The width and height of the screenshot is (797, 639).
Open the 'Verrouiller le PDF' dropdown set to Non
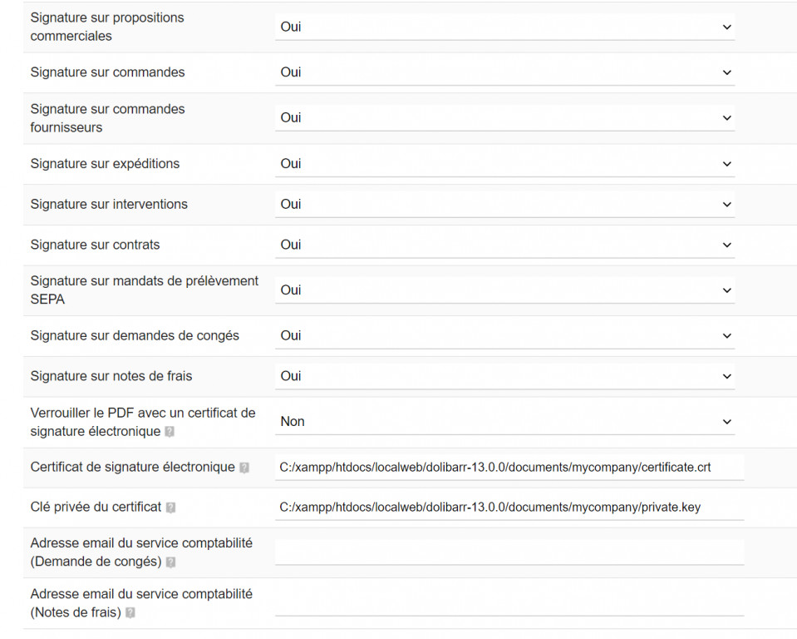click(504, 422)
